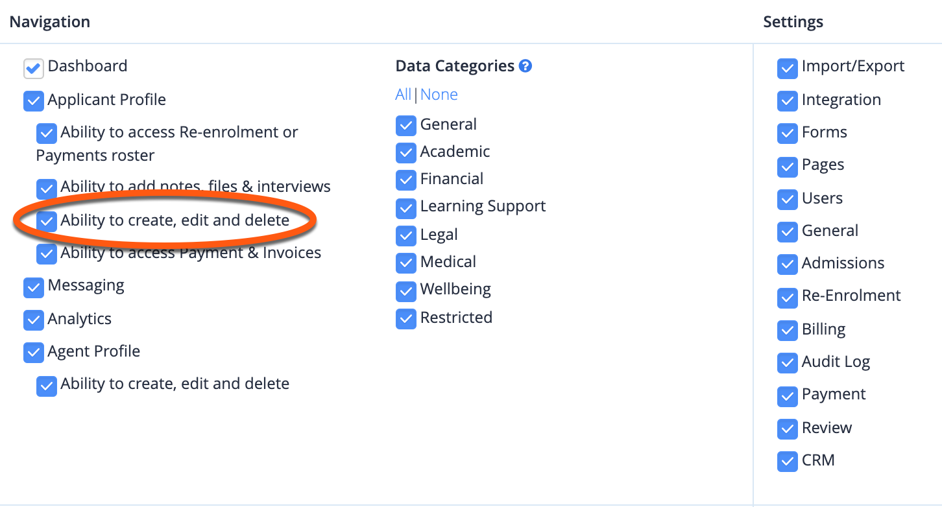
Task: Uncheck the Agent Profile permission
Action: coord(33,353)
